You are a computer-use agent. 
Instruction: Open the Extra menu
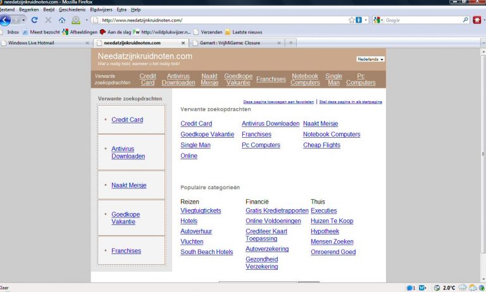coord(121,9)
